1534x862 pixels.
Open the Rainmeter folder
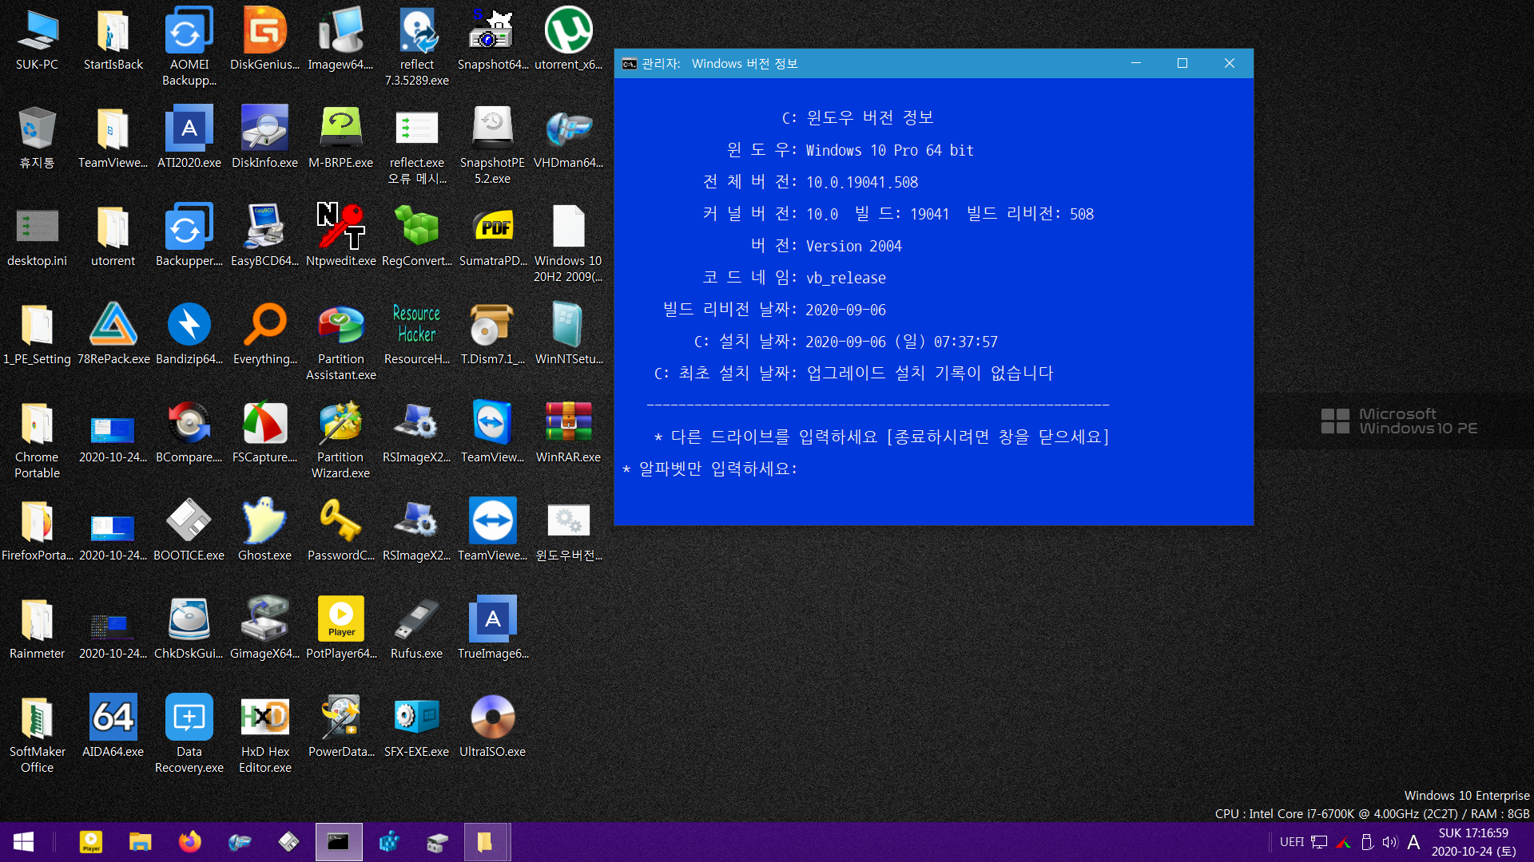coord(37,628)
